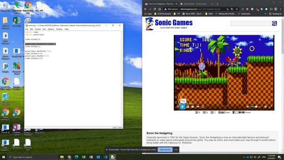Select the OneNote desktop icon

pos(17,130)
